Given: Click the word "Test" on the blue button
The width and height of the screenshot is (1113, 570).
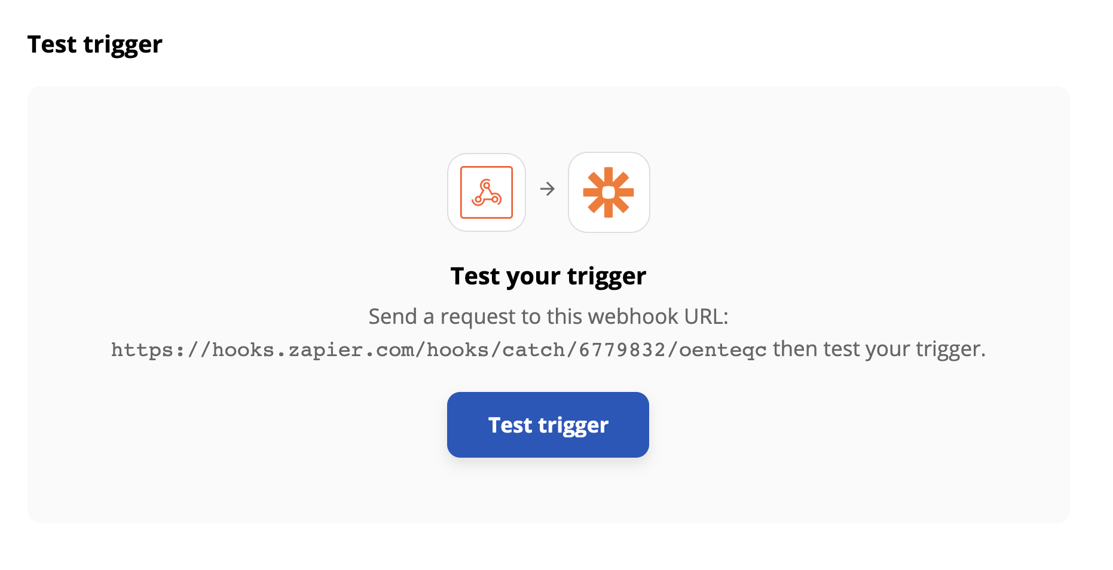Looking at the screenshot, I should (x=510, y=425).
